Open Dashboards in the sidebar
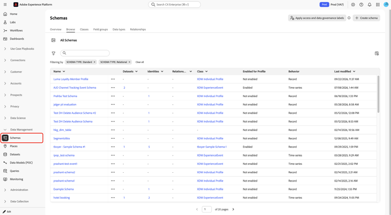 tap(17, 39)
